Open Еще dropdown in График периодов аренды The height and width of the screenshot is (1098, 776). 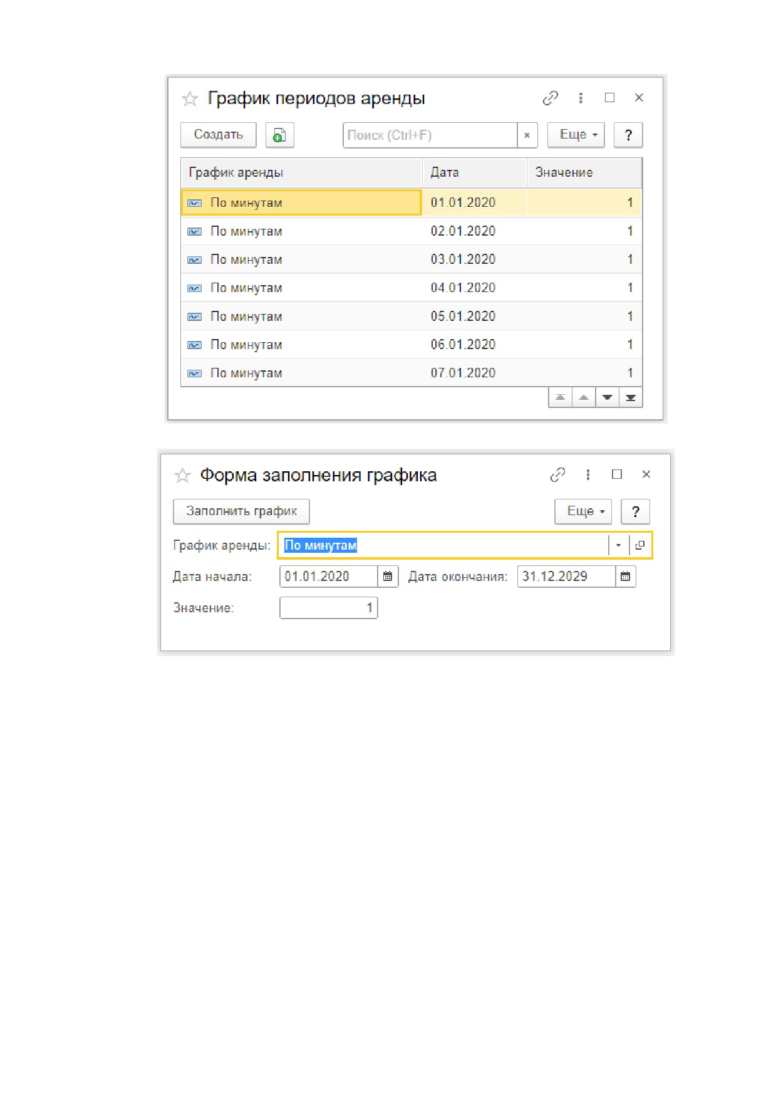[x=576, y=135]
